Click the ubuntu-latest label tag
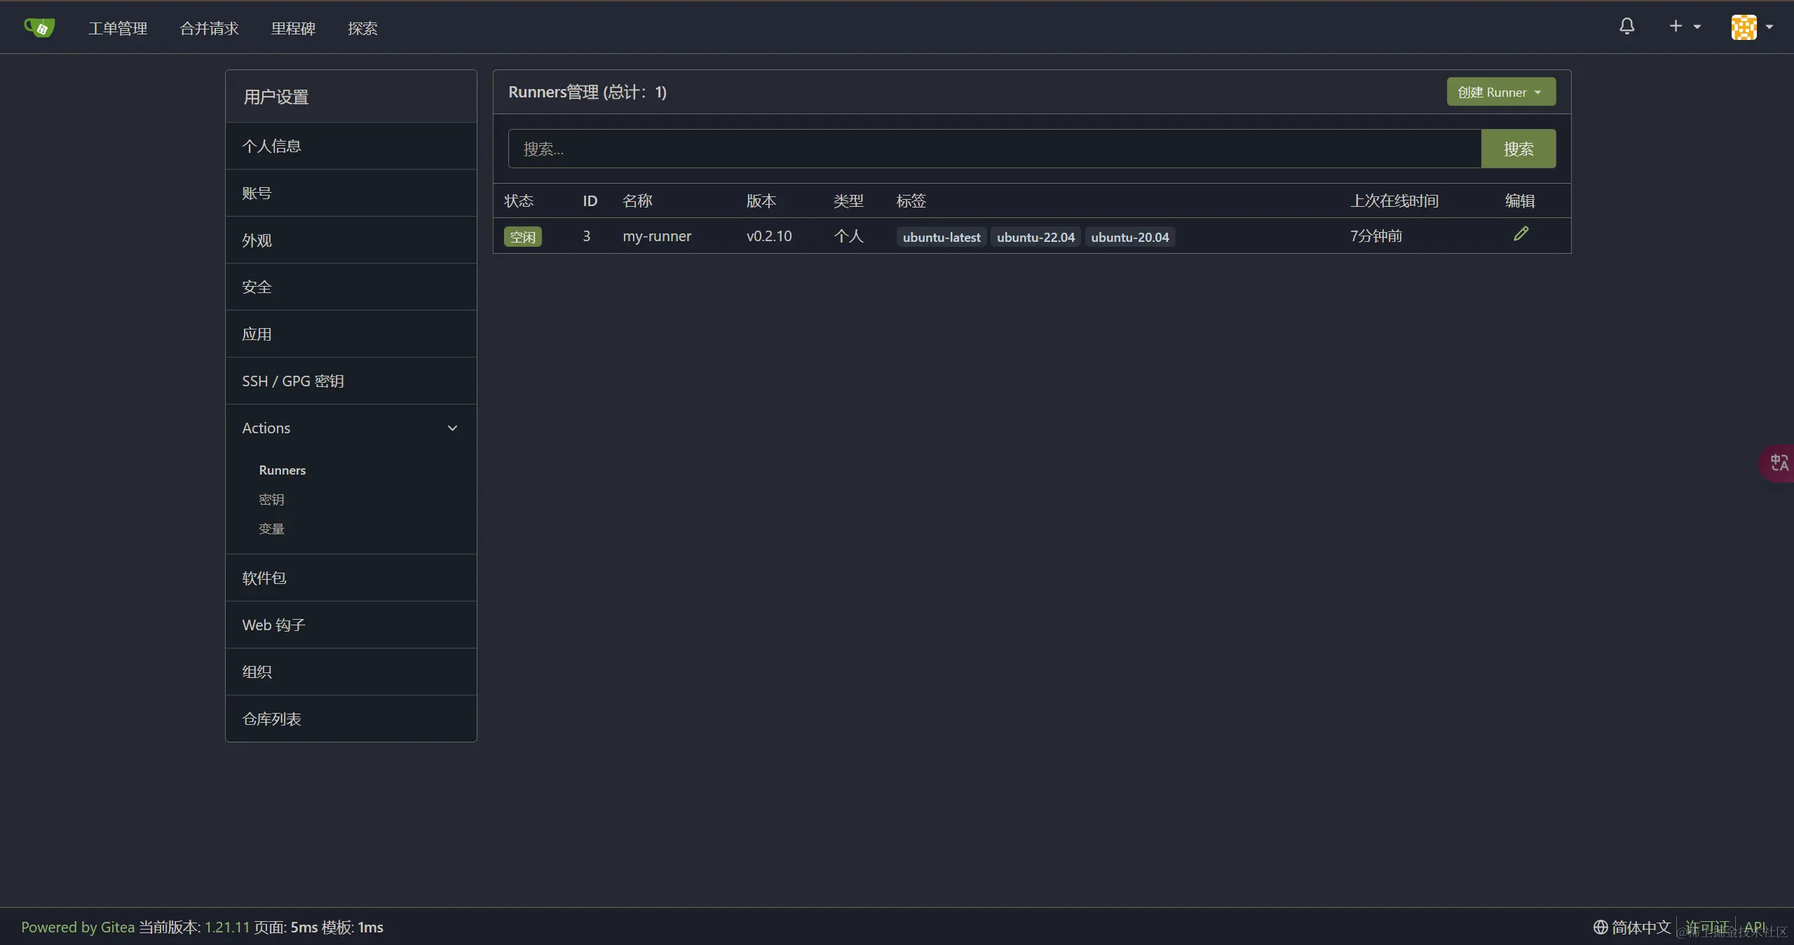The height and width of the screenshot is (945, 1794). click(941, 237)
